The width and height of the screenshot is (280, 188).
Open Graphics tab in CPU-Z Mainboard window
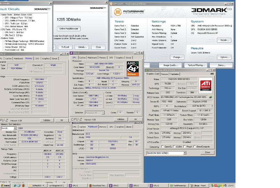pyautogui.click(x=120, y=127)
